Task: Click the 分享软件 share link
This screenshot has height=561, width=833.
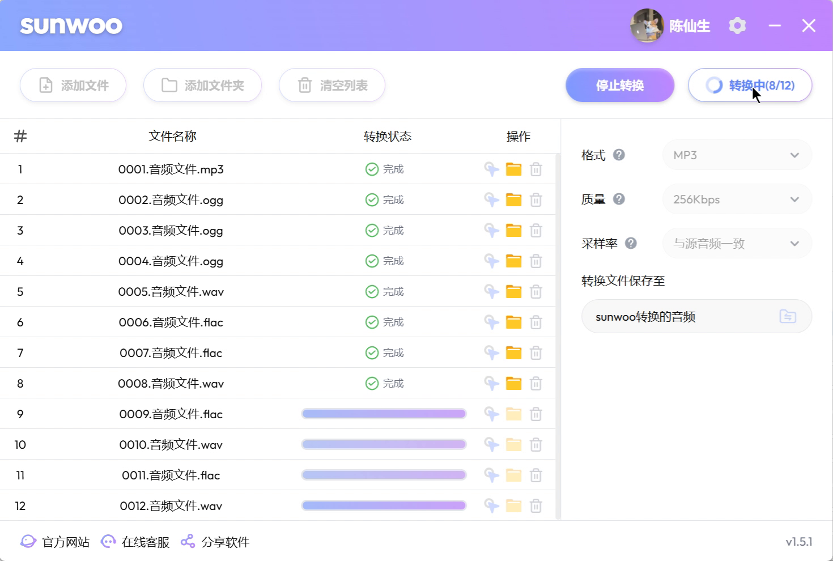Action: click(215, 542)
